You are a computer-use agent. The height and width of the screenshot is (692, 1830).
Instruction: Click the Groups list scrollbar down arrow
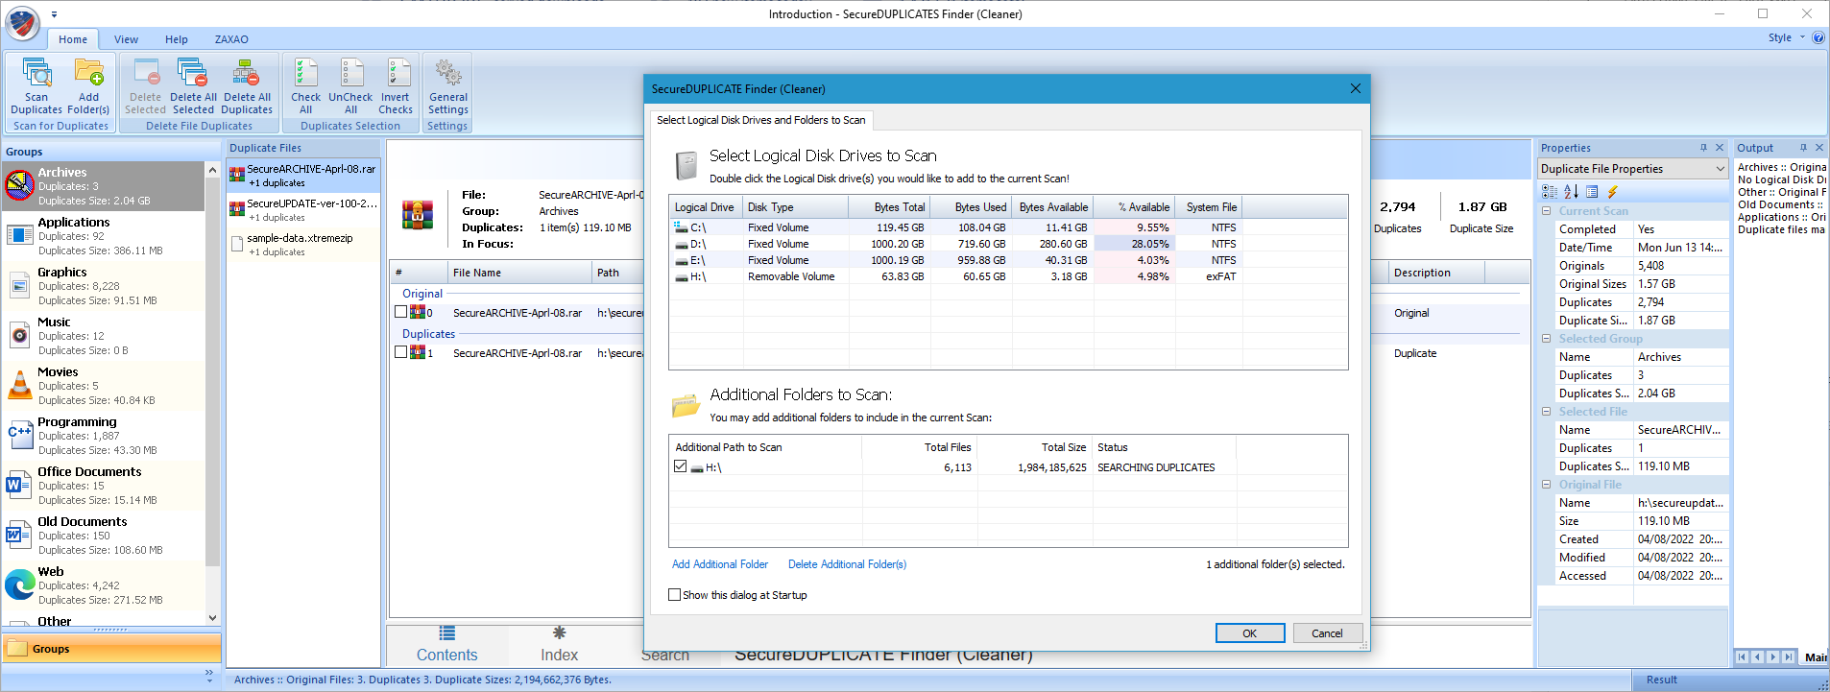[212, 618]
